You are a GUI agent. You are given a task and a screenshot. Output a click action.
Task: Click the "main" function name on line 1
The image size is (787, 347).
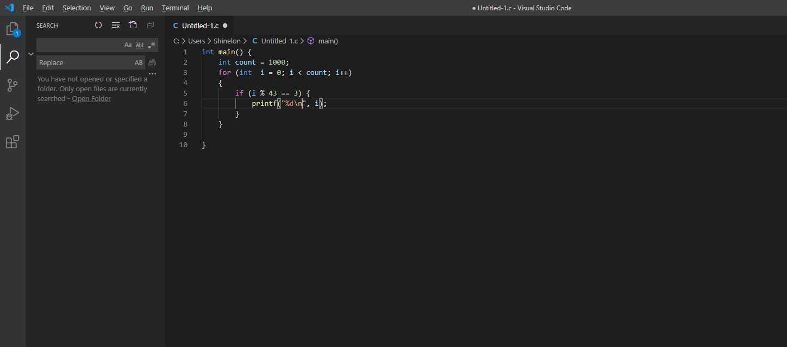[x=227, y=52]
